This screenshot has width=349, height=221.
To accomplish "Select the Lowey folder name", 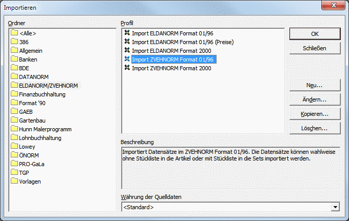I will pyautogui.click(x=27, y=147).
